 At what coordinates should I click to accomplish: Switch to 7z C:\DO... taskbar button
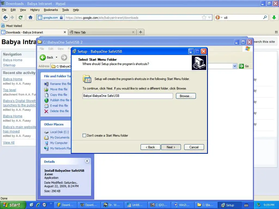[x=159, y=205]
